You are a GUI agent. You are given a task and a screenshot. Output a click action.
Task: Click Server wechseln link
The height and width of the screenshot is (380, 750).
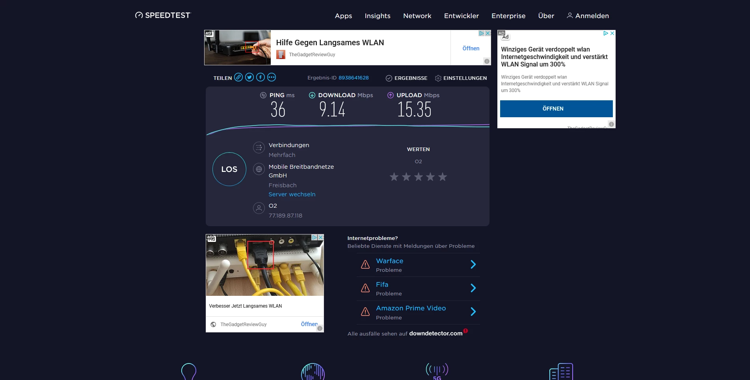tap(292, 194)
